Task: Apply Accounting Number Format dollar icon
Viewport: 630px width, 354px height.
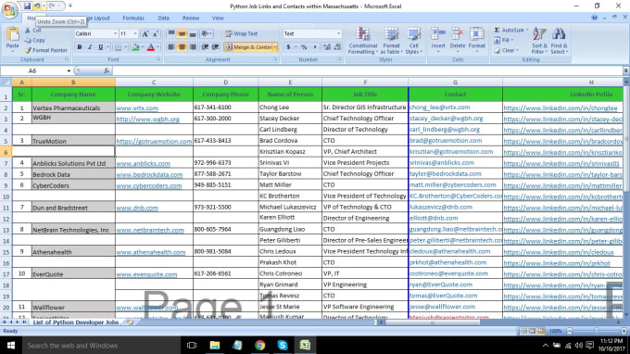Action: pos(288,47)
